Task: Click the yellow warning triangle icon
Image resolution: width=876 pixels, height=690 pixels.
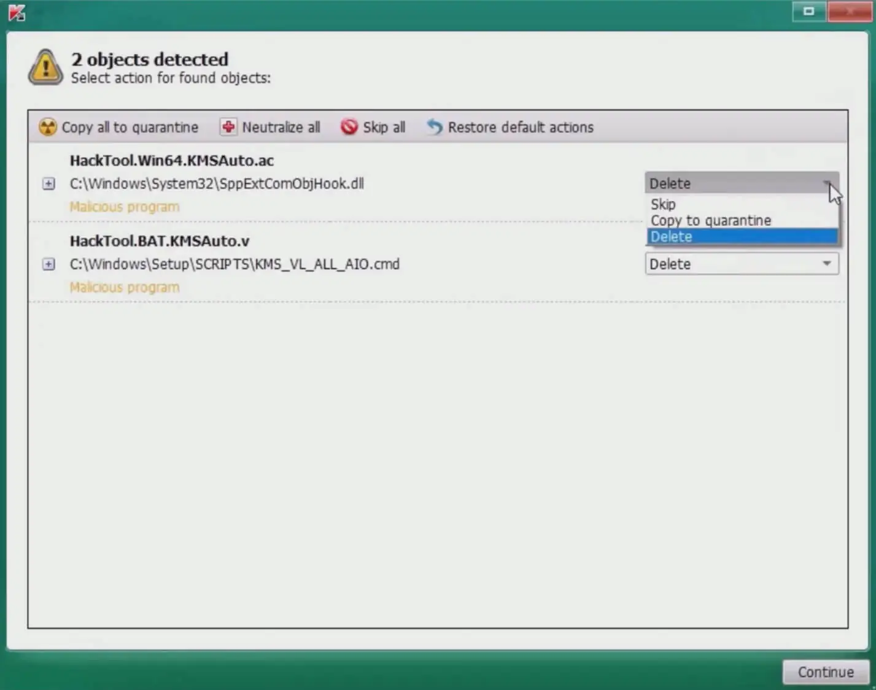Action: click(x=45, y=67)
